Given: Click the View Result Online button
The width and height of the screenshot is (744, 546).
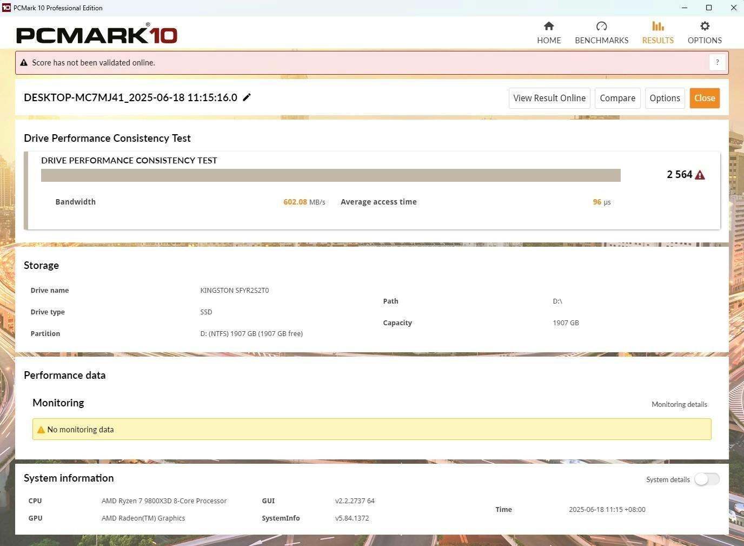Looking at the screenshot, I should pos(549,98).
